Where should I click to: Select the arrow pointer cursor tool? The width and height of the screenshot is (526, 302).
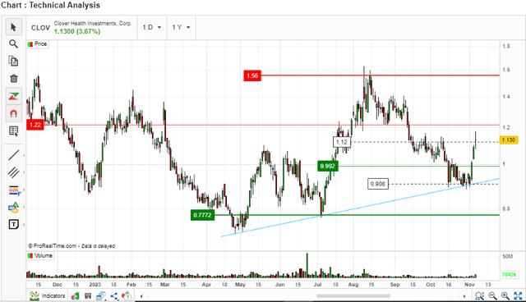tap(13, 27)
